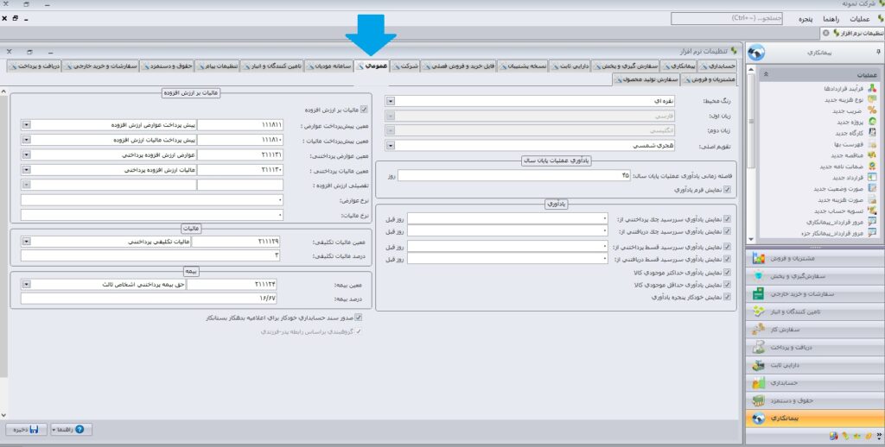Click the درصد بیمه input field
Viewport: 885px width, 447px height.
pos(149,299)
